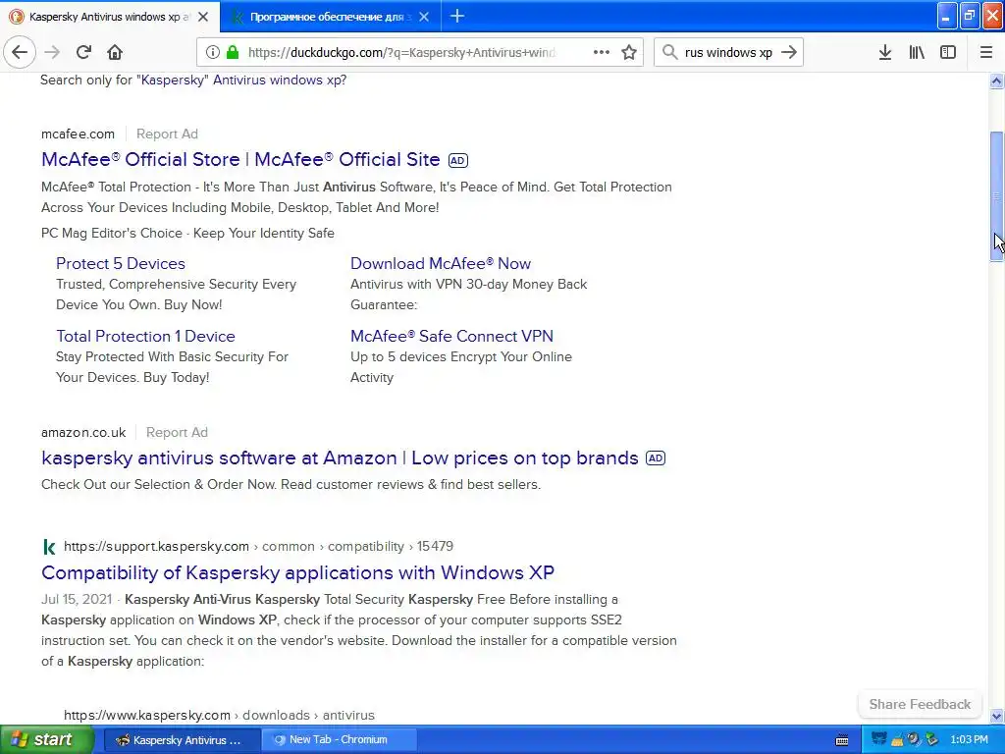Image resolution: width=1005 pixels, height=754 pixels.
Task: Go back to previous page
Action: click(x=20, y=53)
